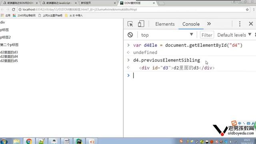Open the top execution context dropdown

click(x=167, y=35)
